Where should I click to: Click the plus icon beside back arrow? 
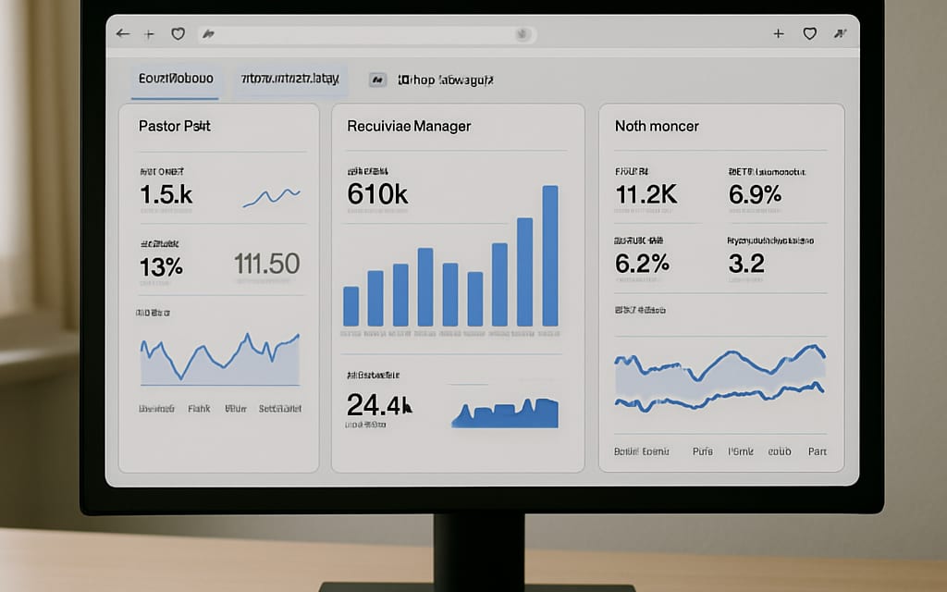[149, 34]
